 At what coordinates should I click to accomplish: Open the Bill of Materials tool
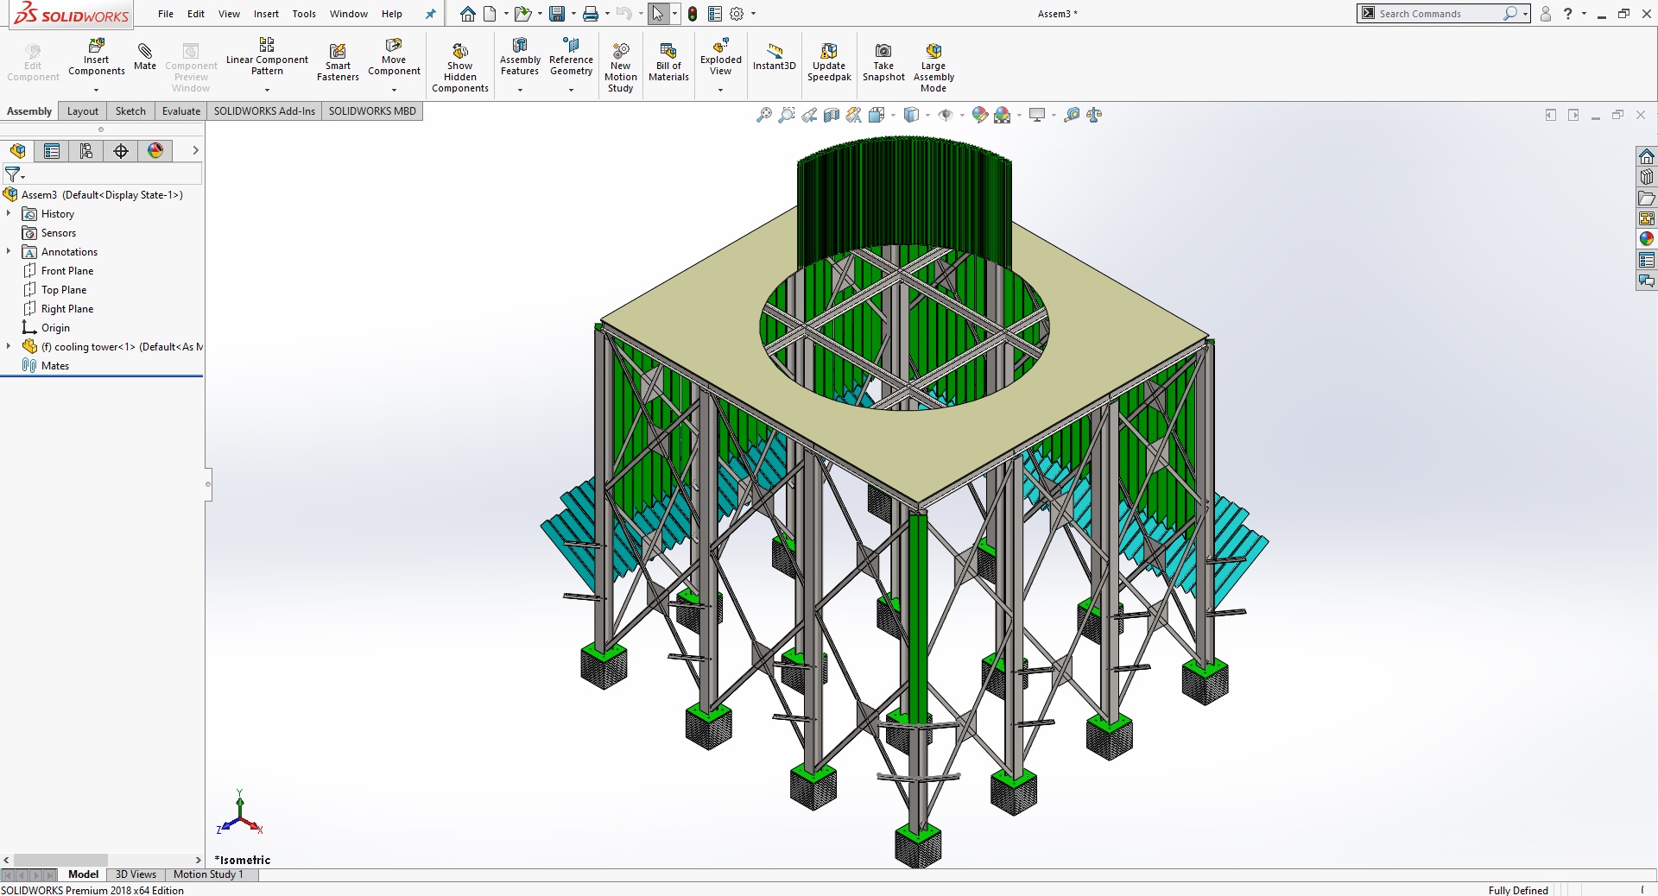668,60
